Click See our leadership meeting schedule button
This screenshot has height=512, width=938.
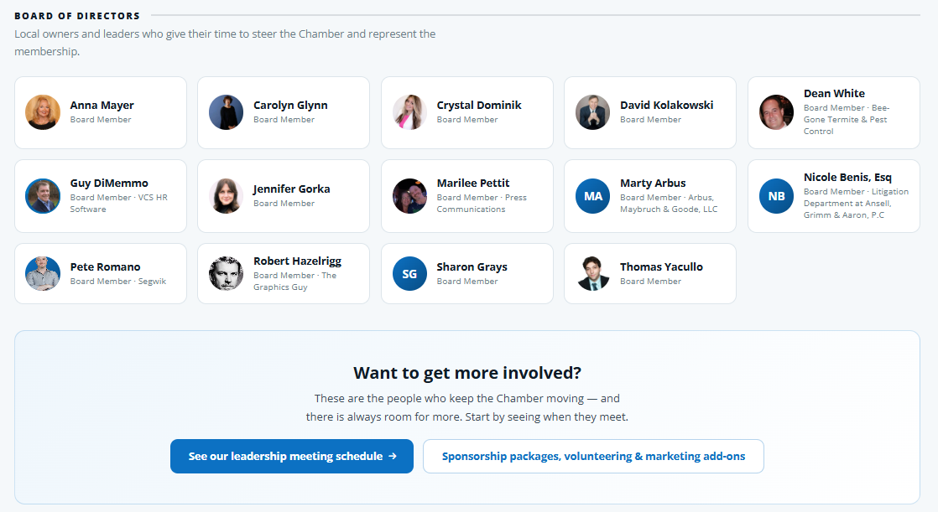click(292, 457)
